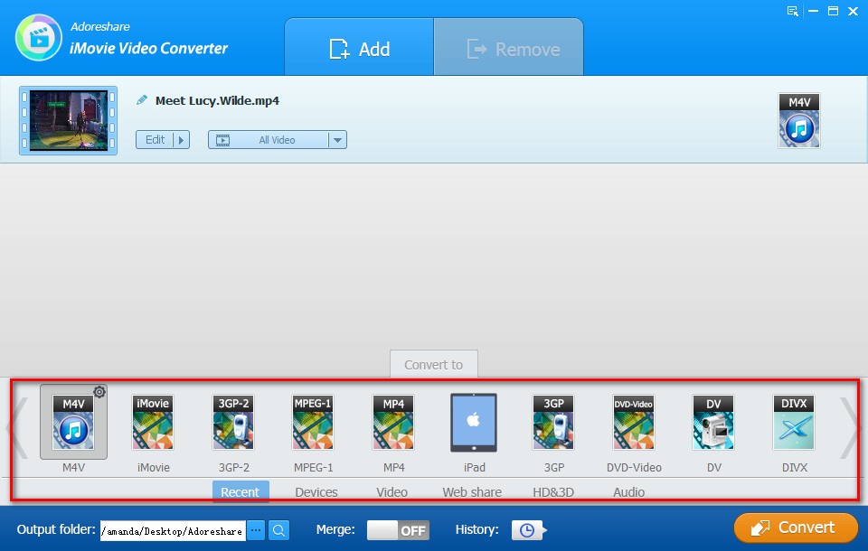Choose the 3GP-2 format icon
The height and width of the screenshot is (551, 868).
232,423
